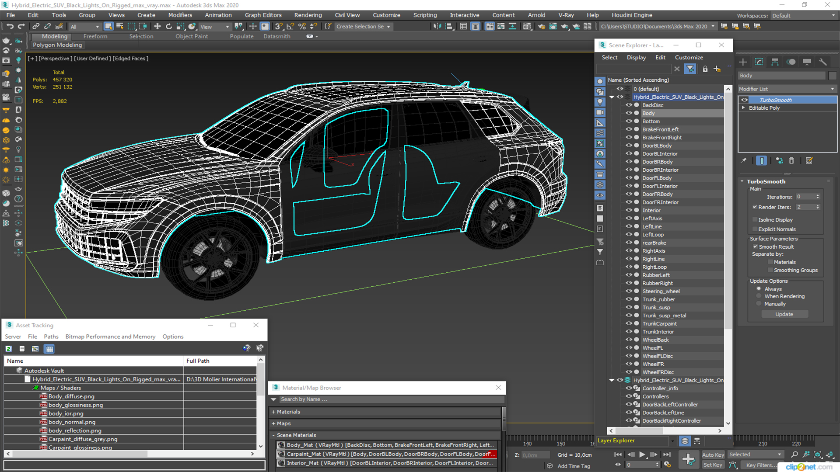The image size is (840, 472).
Task: Select the When Rendering radio button
Action: click(x=759, y=296)
